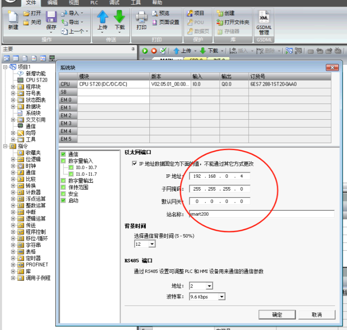The width and height of the screenshot is (347, 330).
Task: Click Create library icon
Action: pos(225,13)
